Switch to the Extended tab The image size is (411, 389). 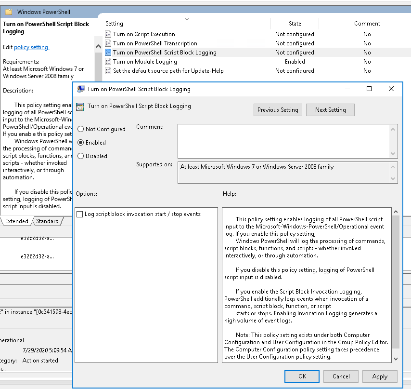pos(17,221)
